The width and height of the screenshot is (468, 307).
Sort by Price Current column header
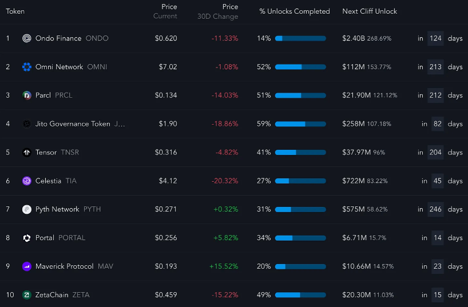tap(165, 11)
